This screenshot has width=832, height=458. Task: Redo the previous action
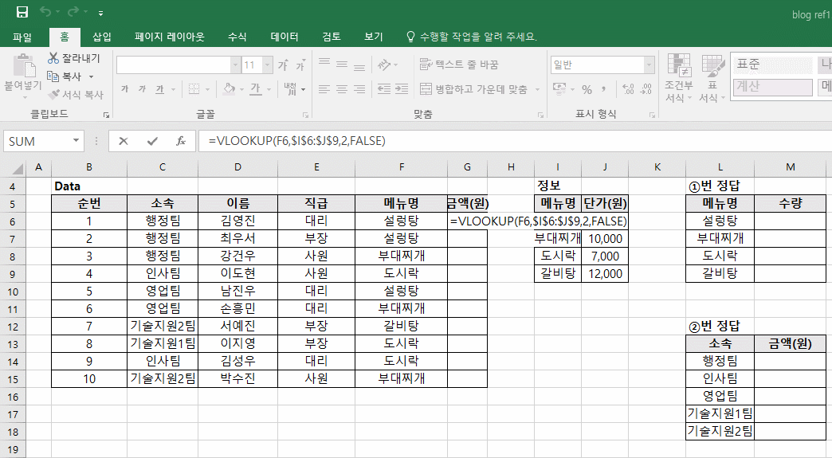coord(73,12)
